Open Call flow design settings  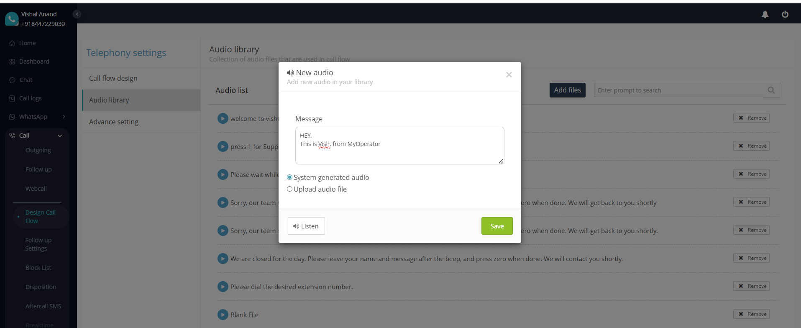113,78
